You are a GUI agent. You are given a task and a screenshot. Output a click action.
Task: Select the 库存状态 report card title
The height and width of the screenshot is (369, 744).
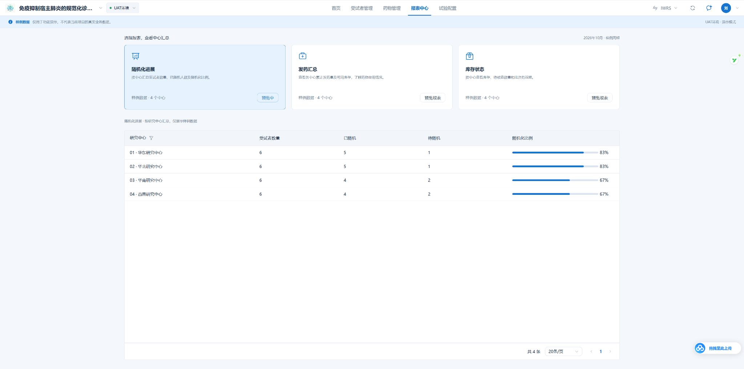(475, 69)
